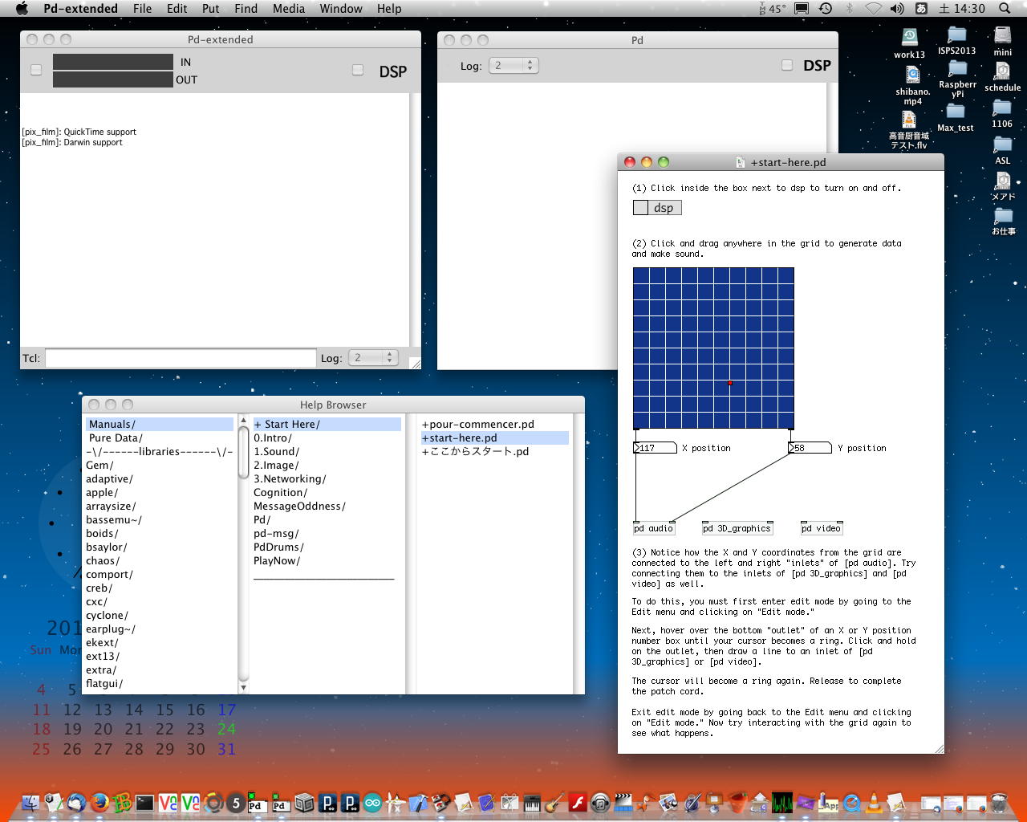Open VLC from the dock

[x=874, y=802]
